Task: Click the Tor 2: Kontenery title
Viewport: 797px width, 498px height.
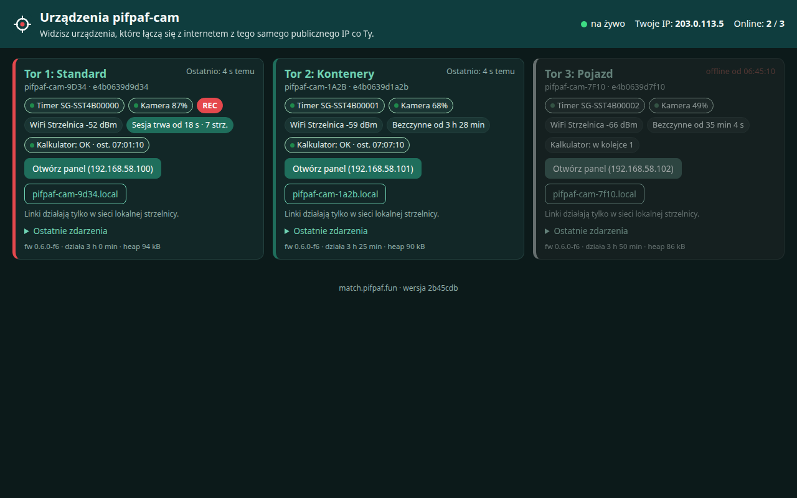Action: click(329, 74)
